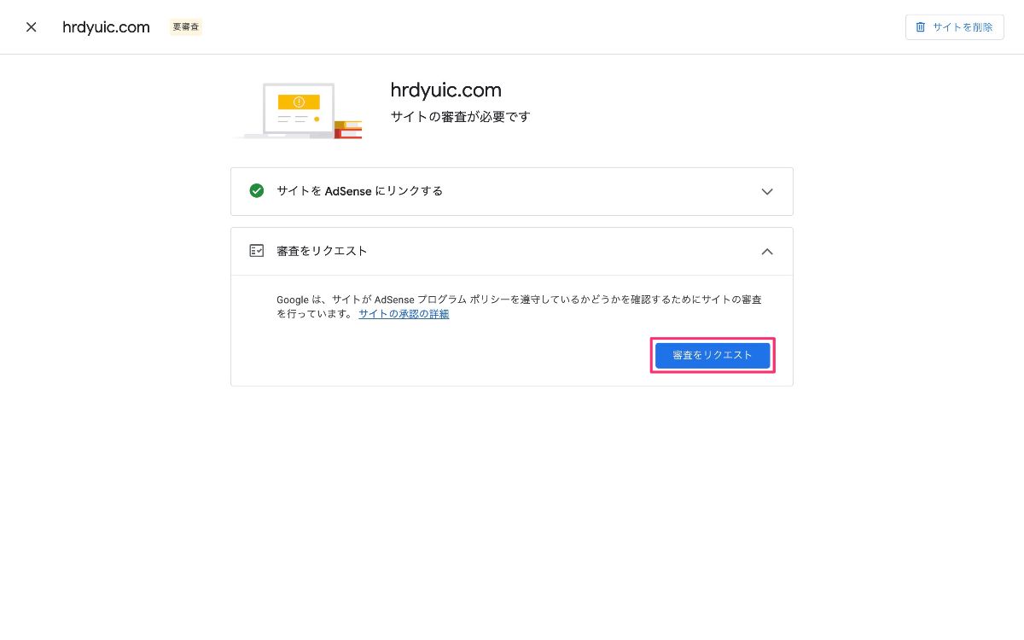The width and height of the screenshot is (1024, 640).
Task: Click the laptop warning illustration
Action: click(297, 109)
